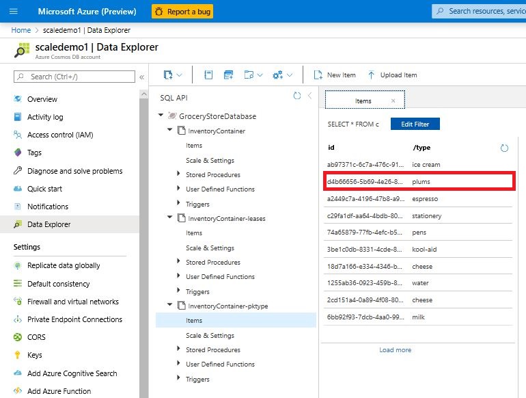The width and height of the screenshot is (526, 398).
Task: Open Add Azure Cognitive Search
Action: point(72,373)
